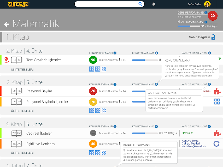Screen dimensions: 223x167
Task: Open second 5. Ünite unit test icon
Action: (x=98, y=110)
